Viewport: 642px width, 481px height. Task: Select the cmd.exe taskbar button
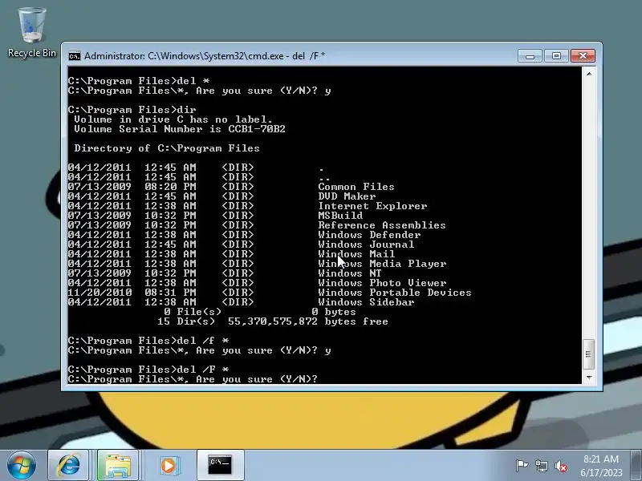[x=220, y=465]
